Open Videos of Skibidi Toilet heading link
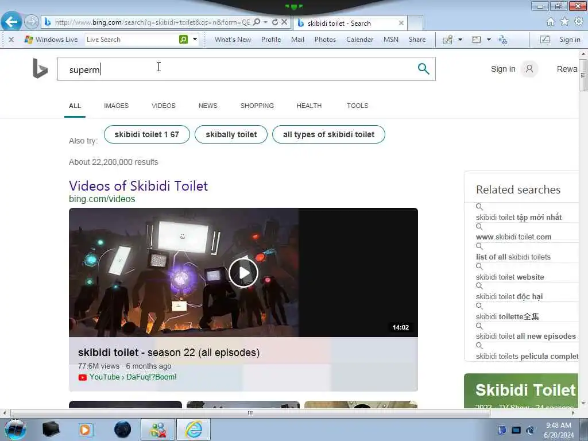 (x=138, y=185)
